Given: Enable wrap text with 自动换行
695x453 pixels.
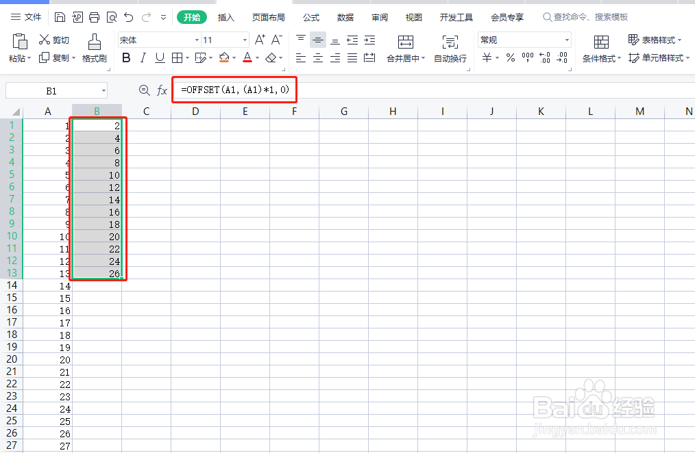Looking at the screenshot, I should pos(449,49).
